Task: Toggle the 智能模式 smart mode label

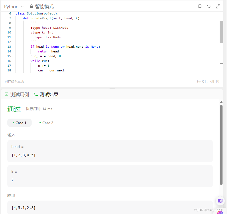Action: 44,7
